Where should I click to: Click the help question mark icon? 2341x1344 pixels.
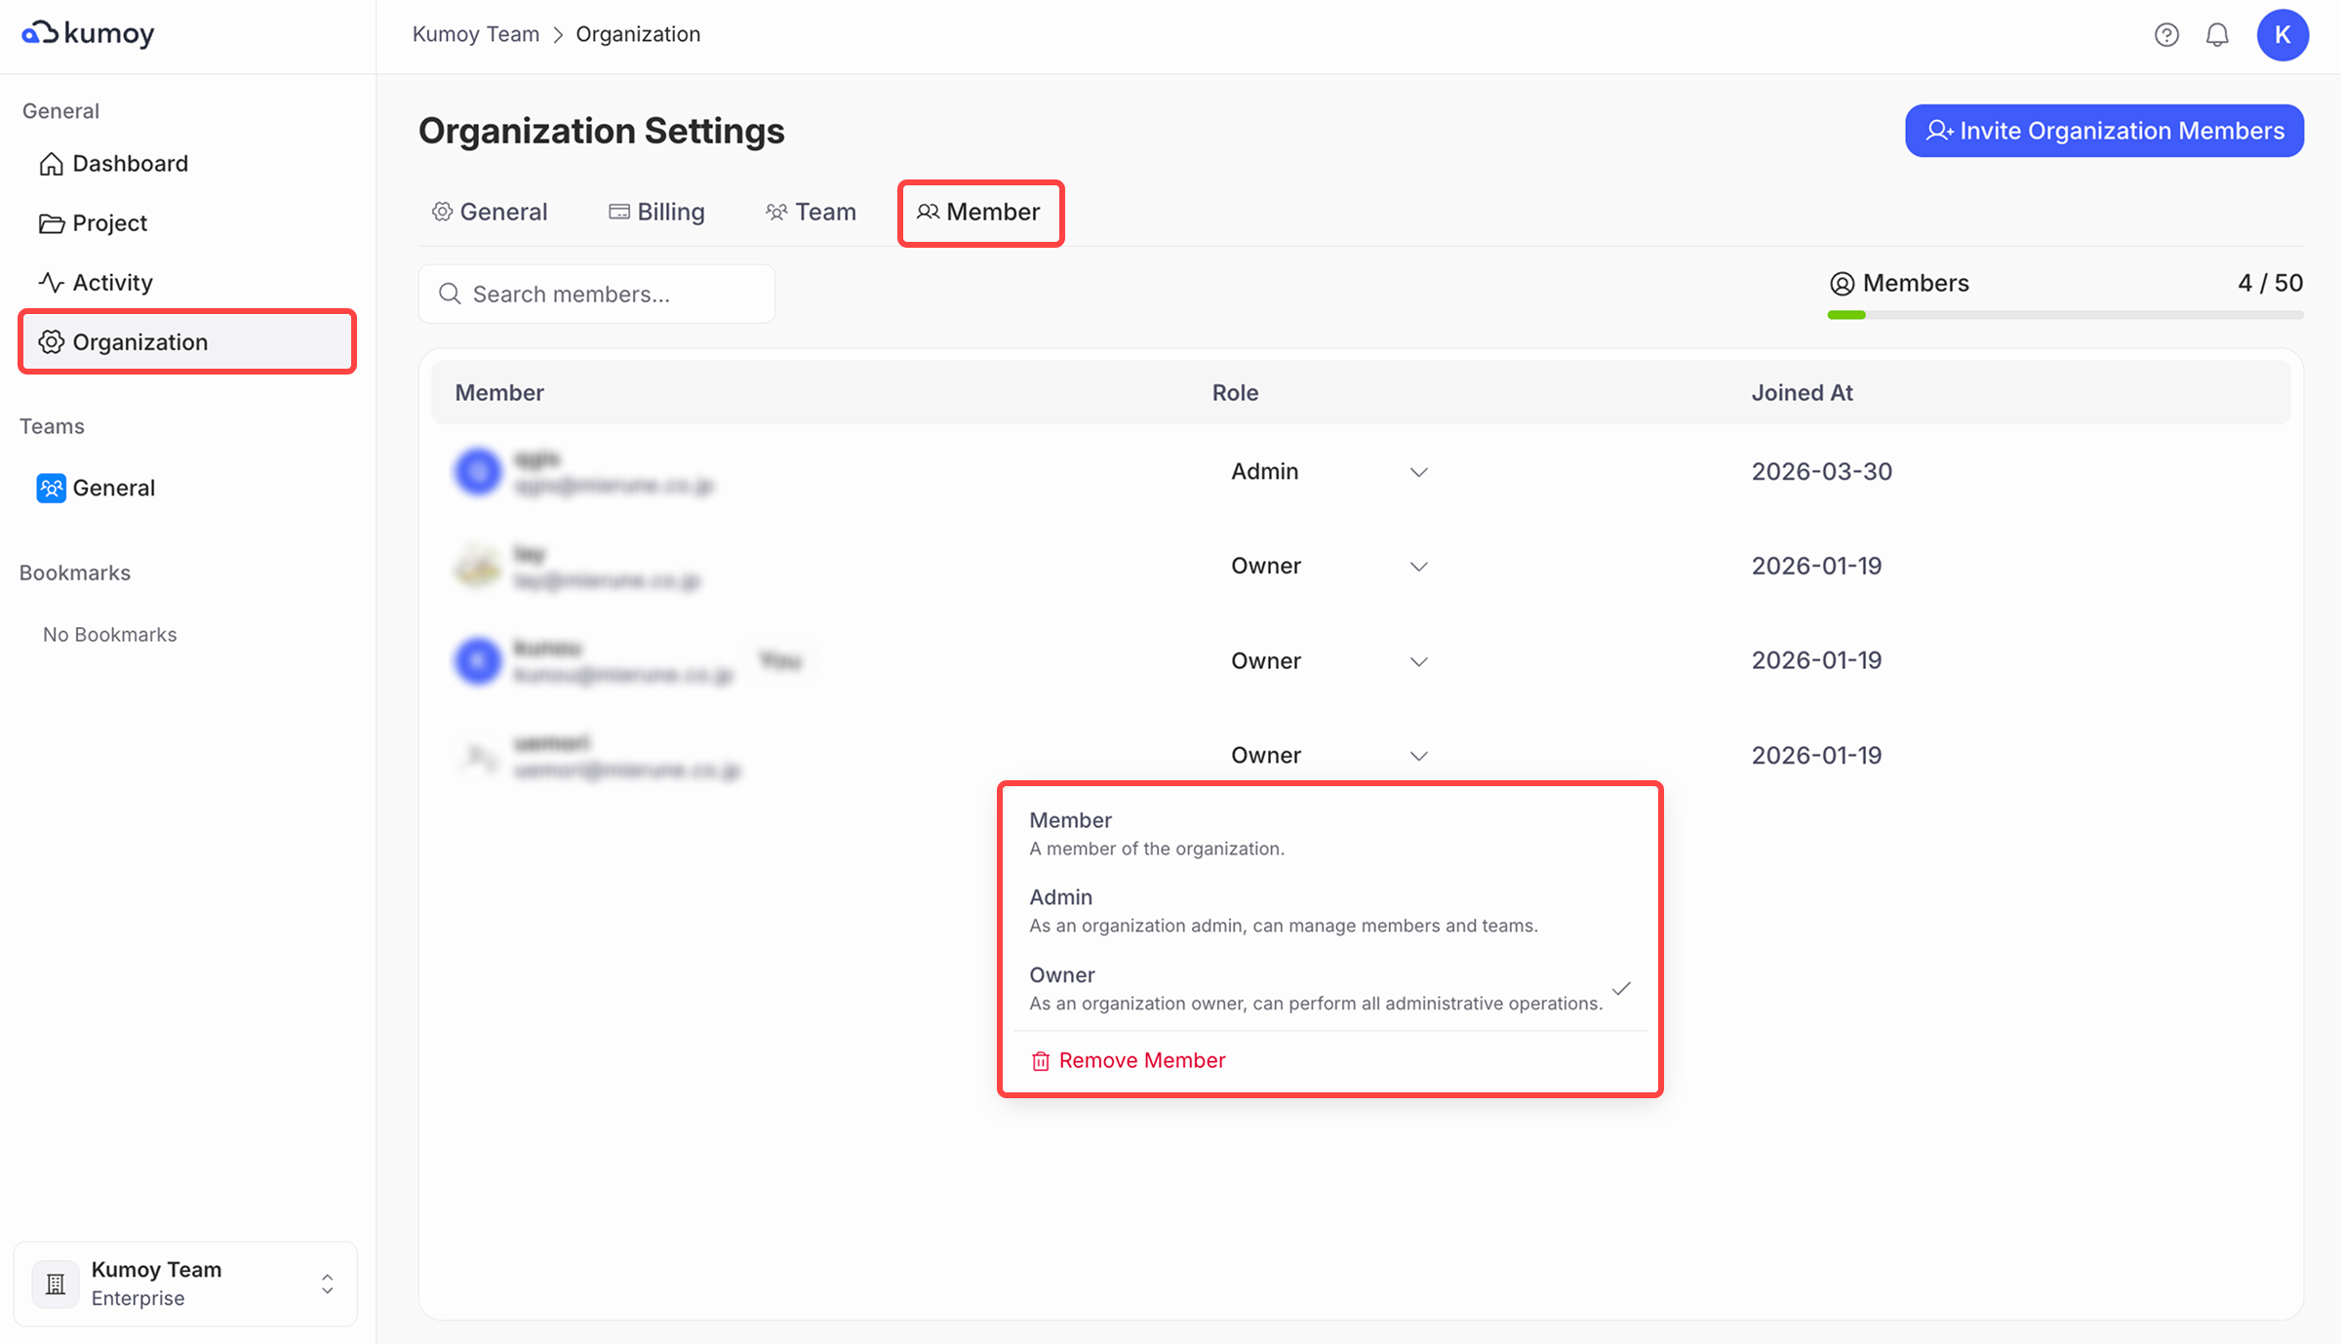[x=2166, y=35]
